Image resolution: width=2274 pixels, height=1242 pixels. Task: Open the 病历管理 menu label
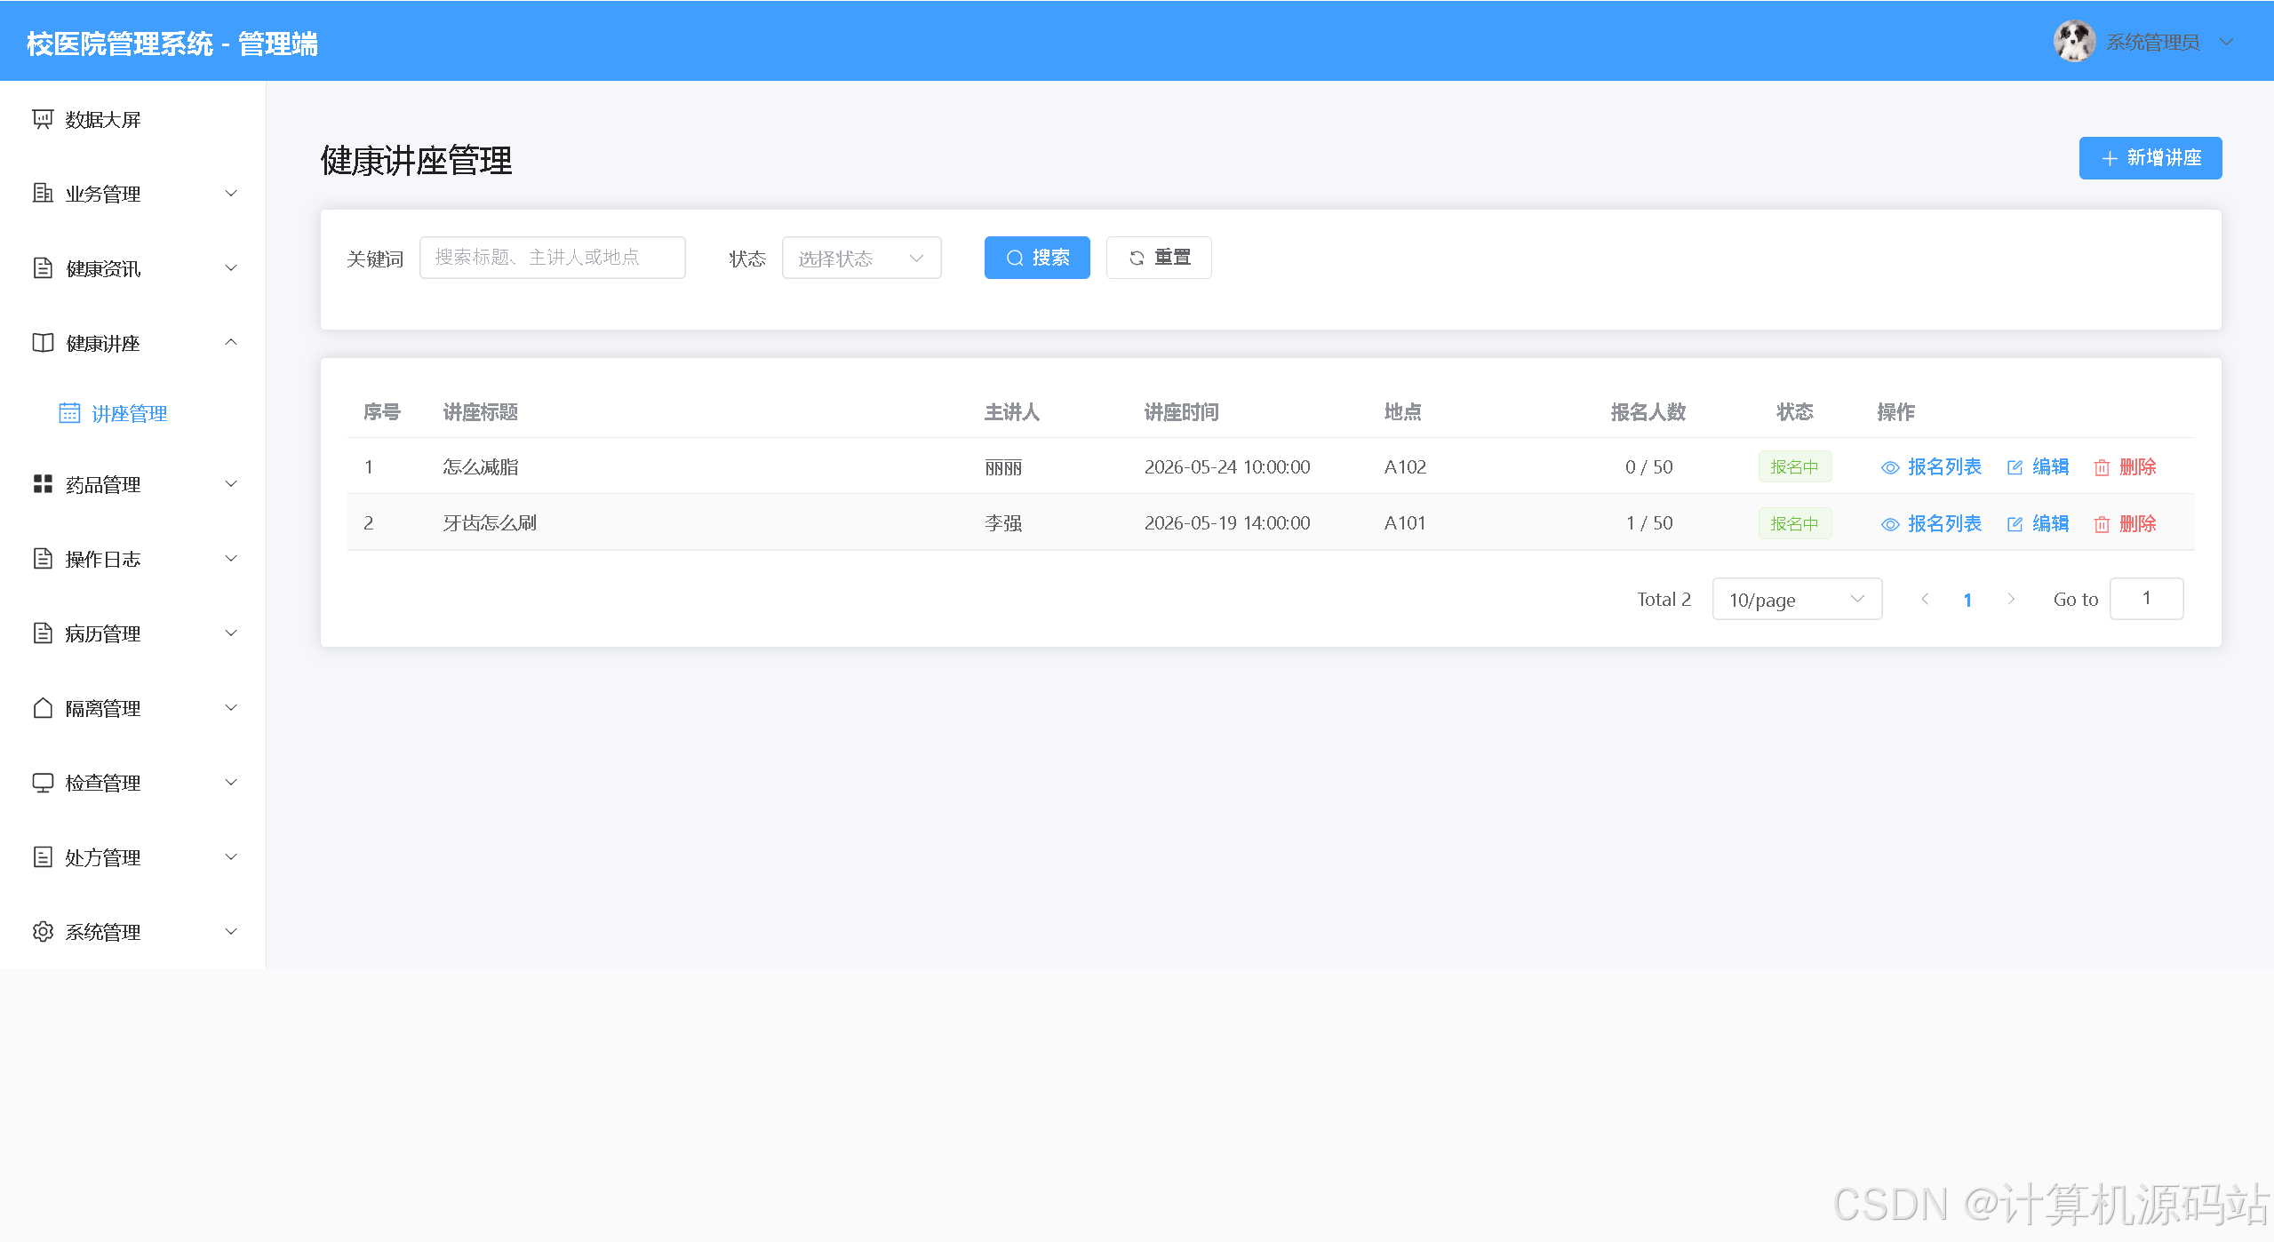tap(103, 634)
